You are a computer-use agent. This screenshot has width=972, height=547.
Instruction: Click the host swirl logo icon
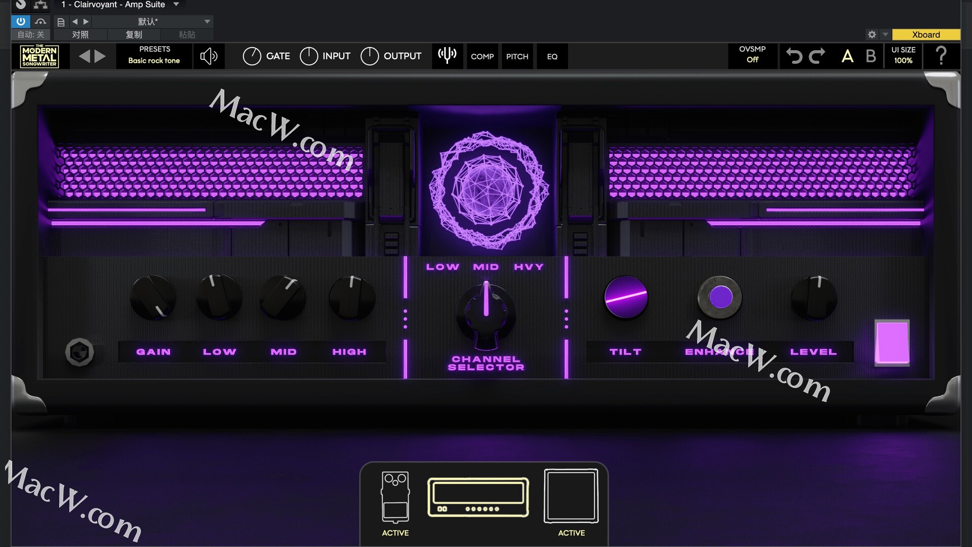coord(20,5)
